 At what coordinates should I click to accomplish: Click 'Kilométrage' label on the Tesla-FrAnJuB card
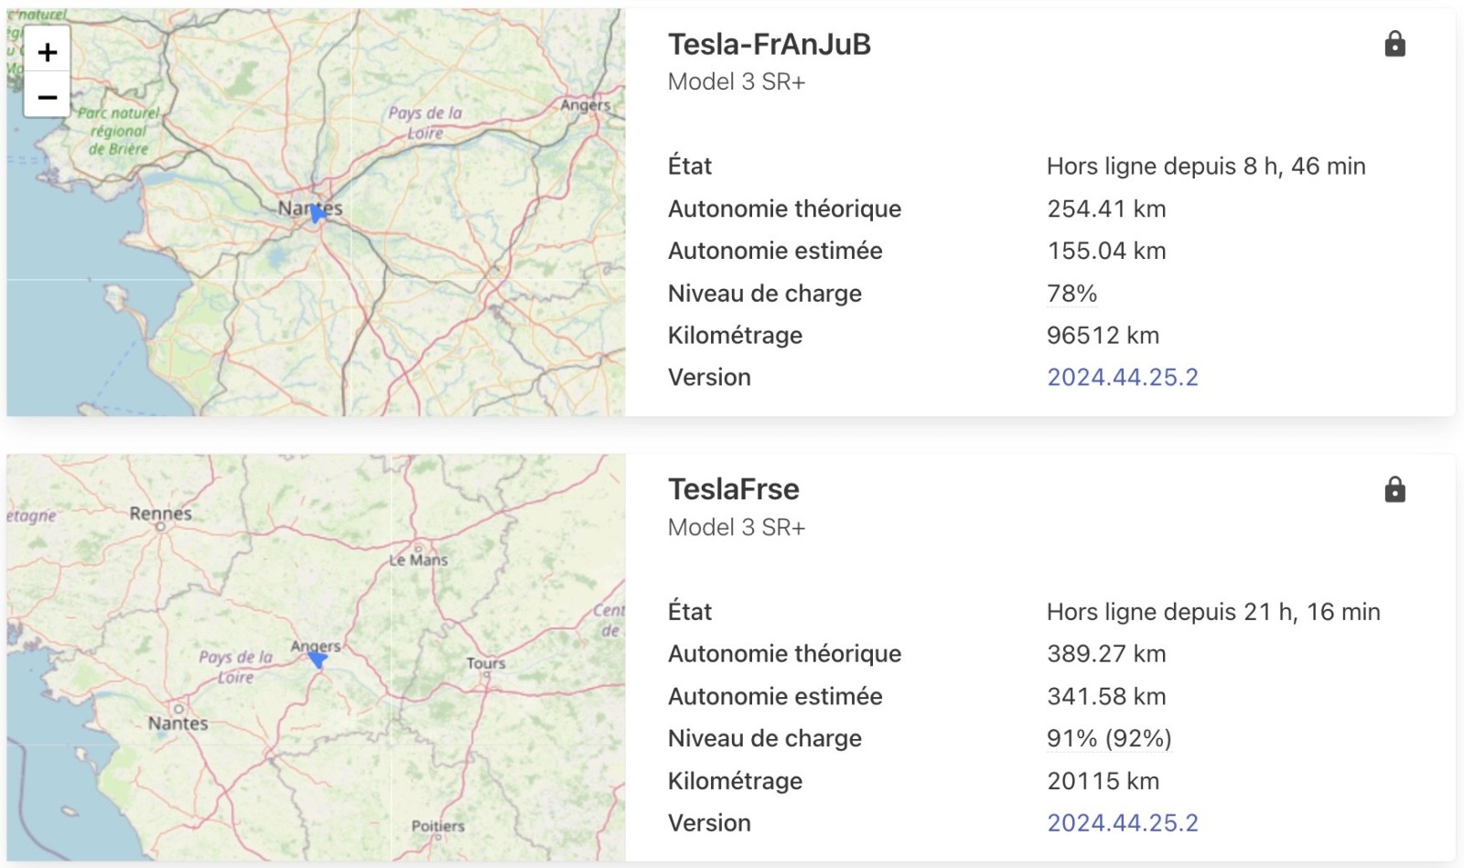click(735, 335)
